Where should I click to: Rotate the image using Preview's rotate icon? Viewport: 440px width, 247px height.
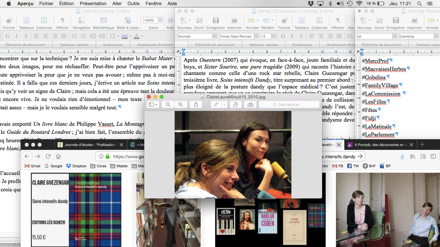coord(235,105)
